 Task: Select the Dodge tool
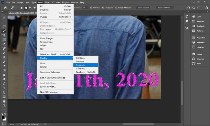pos(4,79)
